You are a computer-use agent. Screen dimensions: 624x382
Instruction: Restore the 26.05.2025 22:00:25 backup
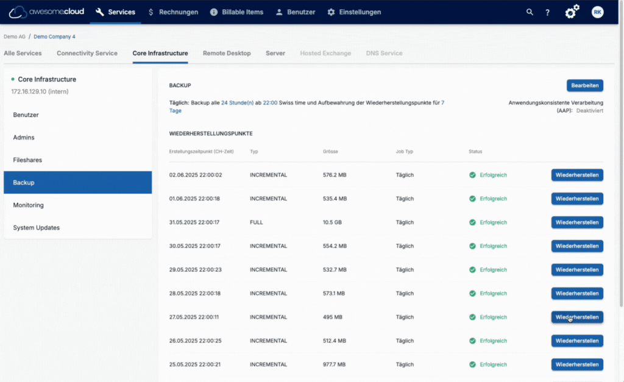(x=577, y=341)
